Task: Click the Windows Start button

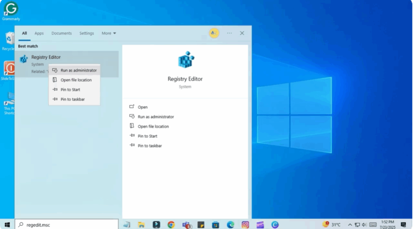Action: (x=7, y=225)
